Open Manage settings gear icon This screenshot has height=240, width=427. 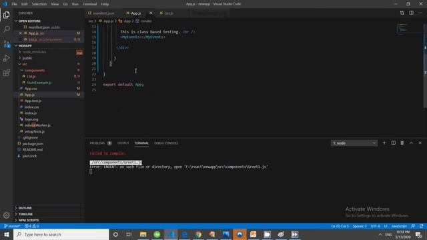[x=6, y=215]
